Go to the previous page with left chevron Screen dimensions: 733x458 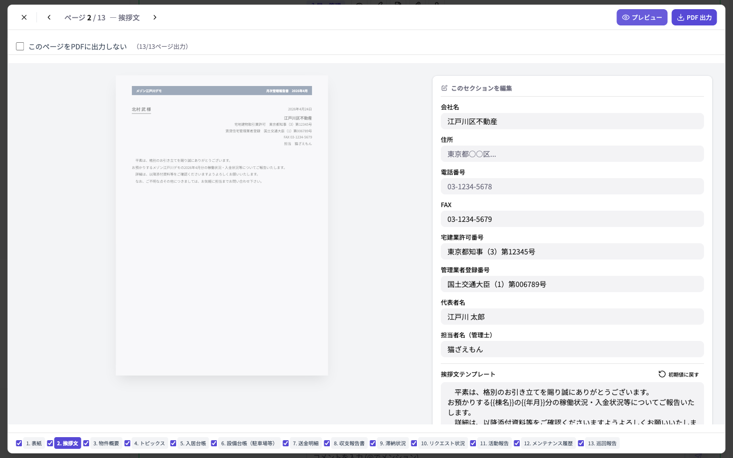pos(49,17)
